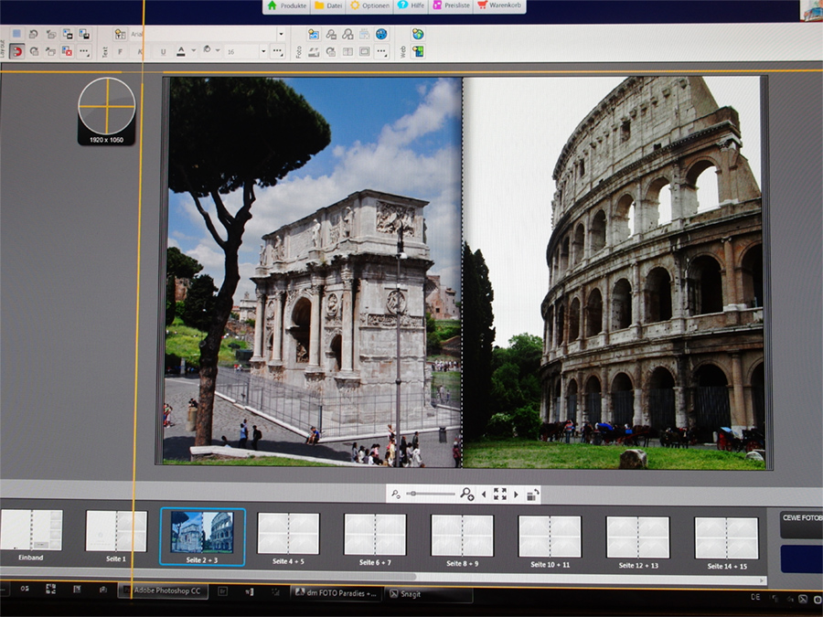Viewport: 823px width, 617px height.
Task: Click the zoom-in magnifier icon
Action: pyautogui.click(x=467, y=494)
